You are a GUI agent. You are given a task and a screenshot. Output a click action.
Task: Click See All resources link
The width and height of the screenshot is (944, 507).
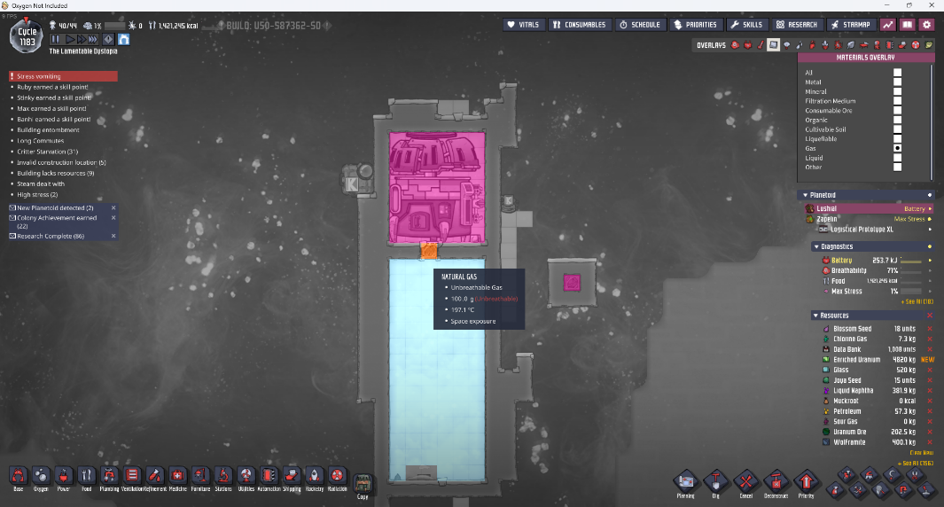(915, 463)
